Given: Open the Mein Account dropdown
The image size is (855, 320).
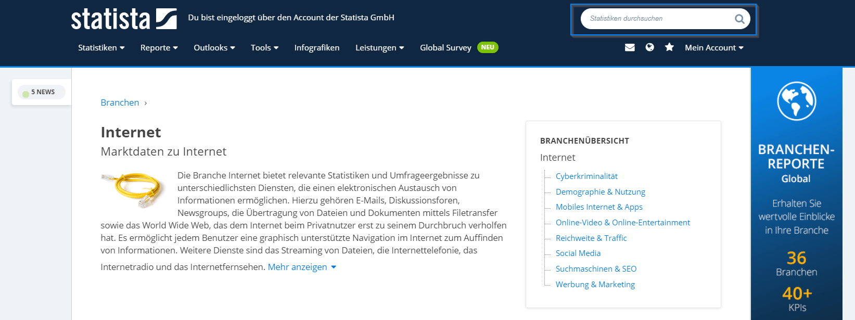Looking at the screenshot, I should (714, 47).
